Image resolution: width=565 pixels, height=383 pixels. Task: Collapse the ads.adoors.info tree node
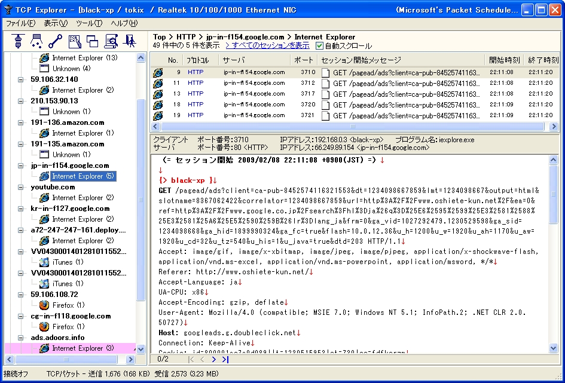pyautogui.click(x=20, y=338)
